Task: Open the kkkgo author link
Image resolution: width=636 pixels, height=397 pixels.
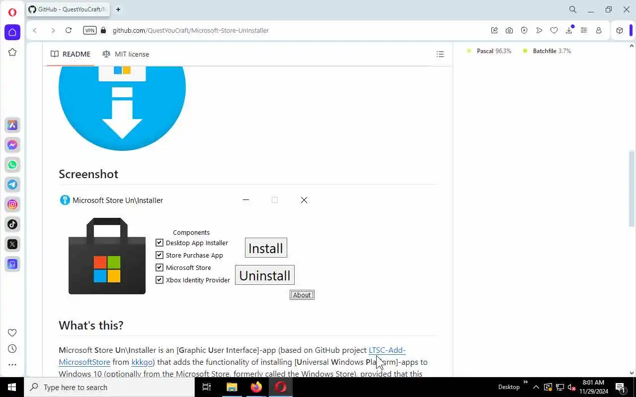Action: pyautogui.click(x=142, y=362)
